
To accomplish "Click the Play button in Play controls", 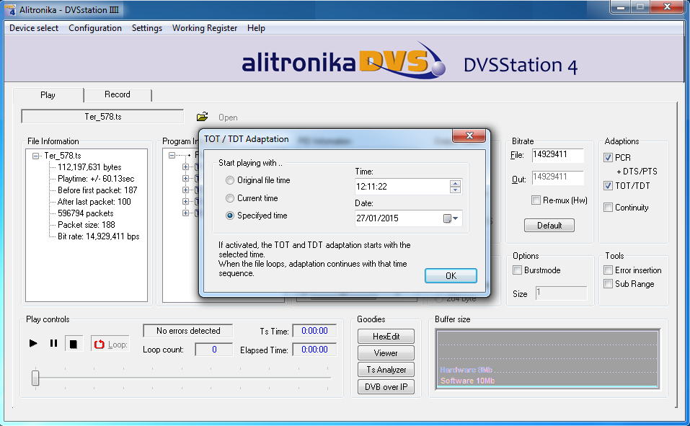I will point(33,344).
